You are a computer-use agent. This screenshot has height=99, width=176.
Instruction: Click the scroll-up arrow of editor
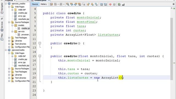tap(172, 8)
